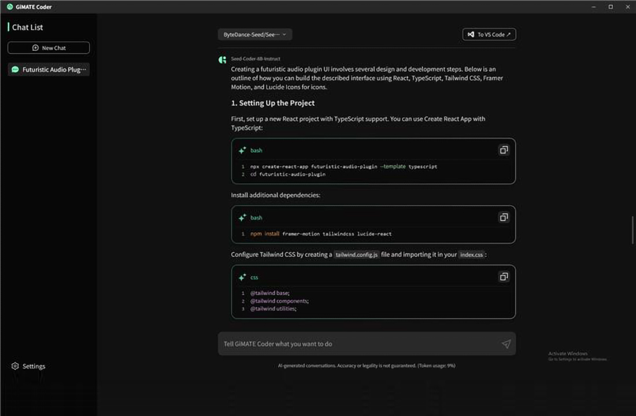Select the heading "1. Setting Up the Project"
The image size is (636, 416).
pyautogui.click(x=272, y=103)
